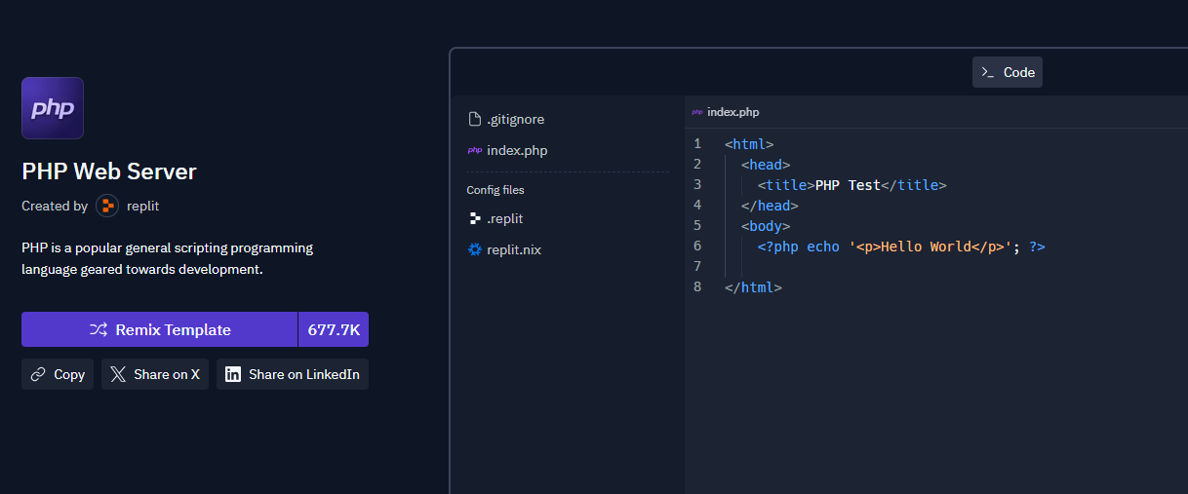
Task: Switch to the index.php editor tab
Action: tap(733, 112)
